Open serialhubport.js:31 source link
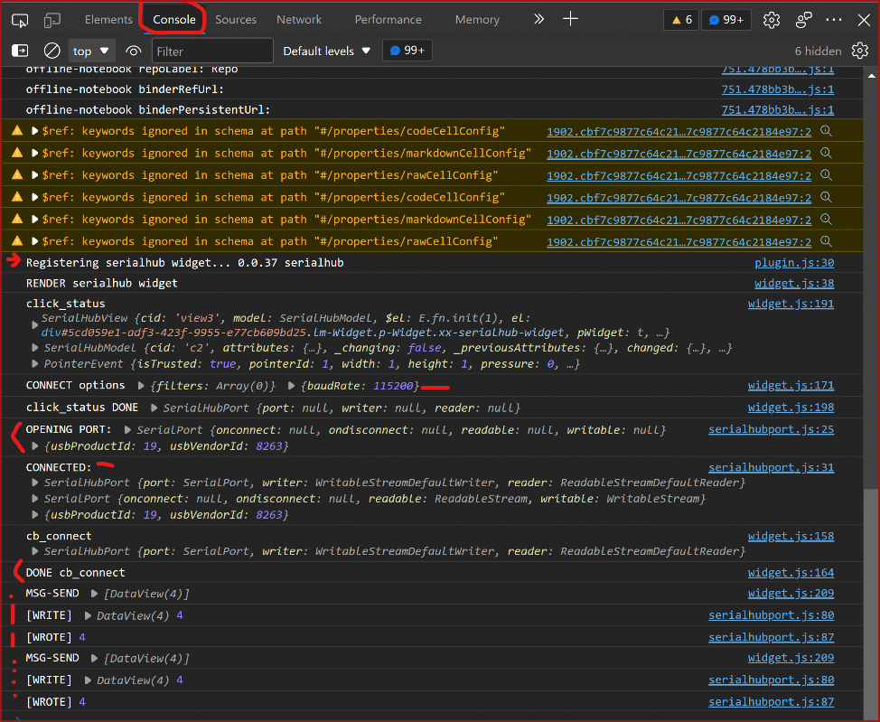This screenshot has height=722, width=880. [x=771, y=468]
